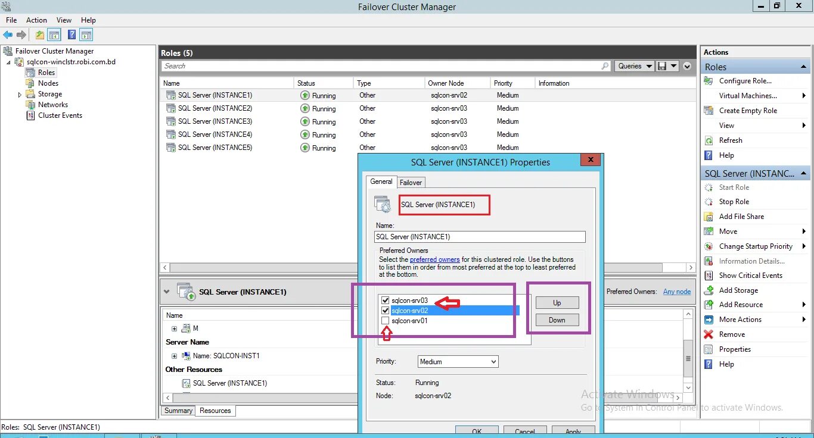Click the Down button for preferred owners
Viewport: 814px width, 438px height.
pos(557,320)
